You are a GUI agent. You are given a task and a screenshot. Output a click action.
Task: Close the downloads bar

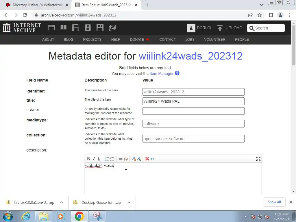pos(291,202)
